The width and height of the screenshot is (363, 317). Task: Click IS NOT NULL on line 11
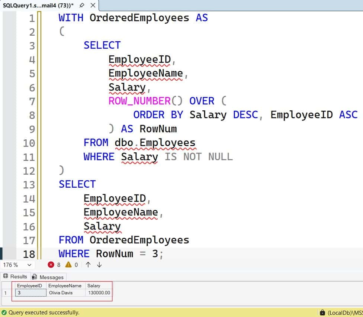[x=199, y=157]
